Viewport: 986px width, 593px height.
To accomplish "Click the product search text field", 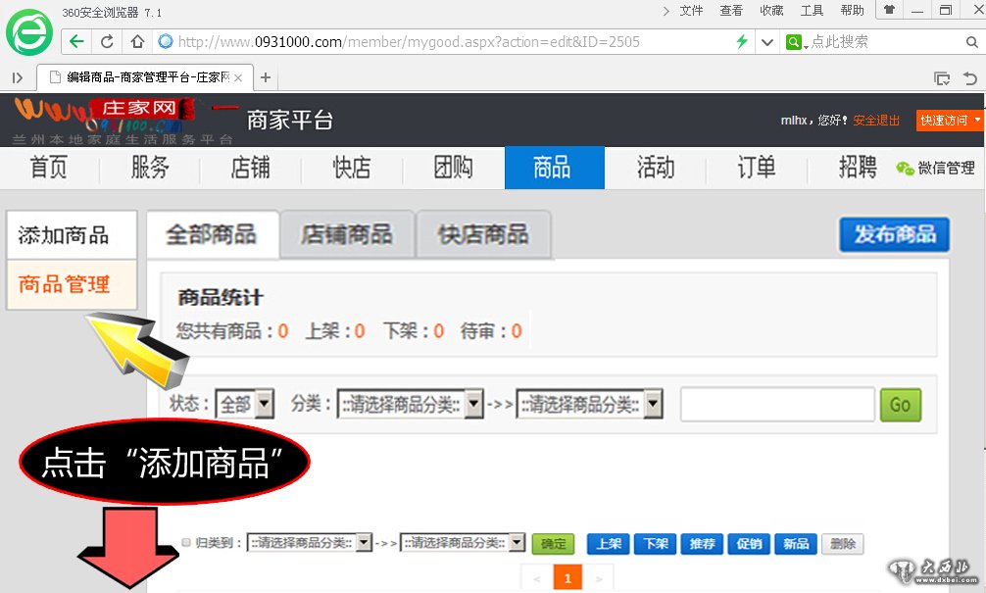I will coord(776,404).
